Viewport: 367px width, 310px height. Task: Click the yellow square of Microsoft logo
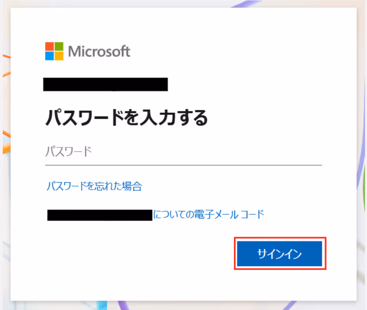tap(59, 56)
